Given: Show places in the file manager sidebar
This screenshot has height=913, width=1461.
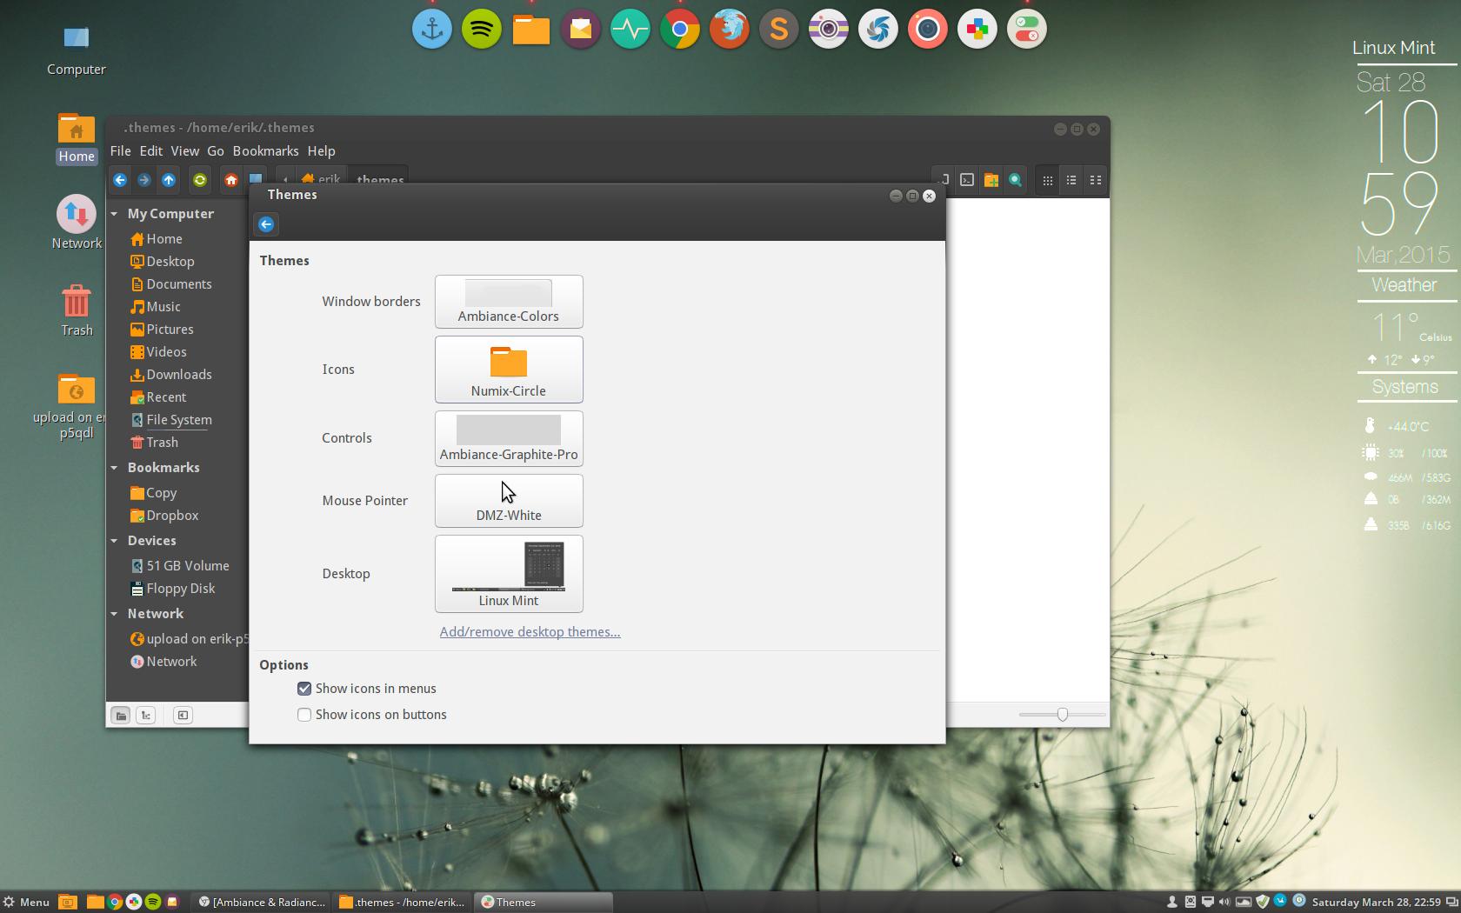Looking at the screenshot, I should point(121,715).
